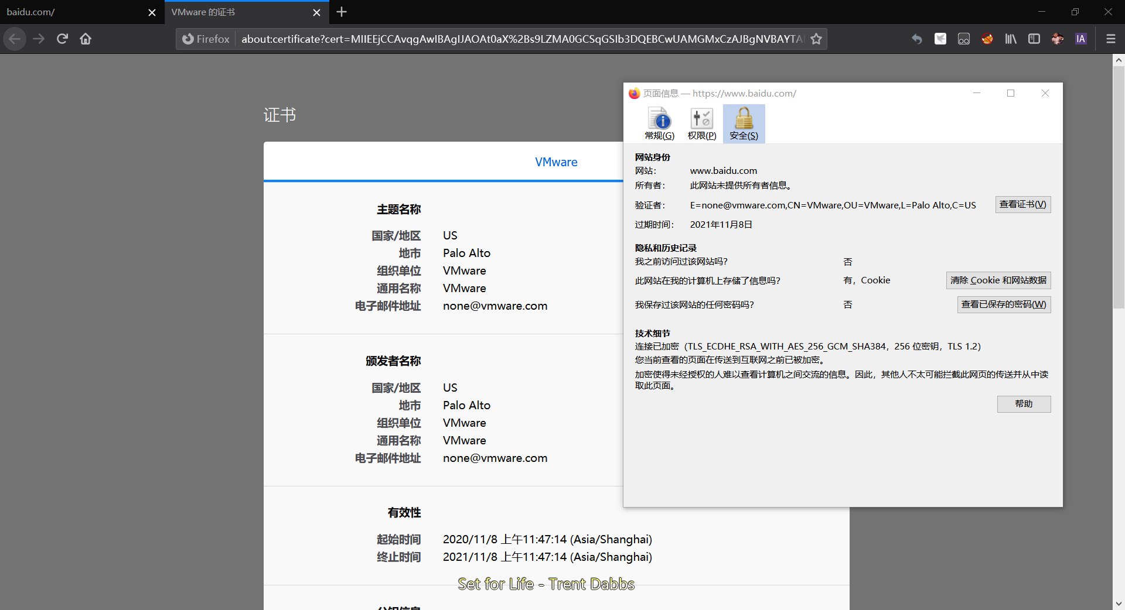Select the TLS_ECDHE_RSA cipher details line
The width and height of the screenshot is (1125, 610).
tap(808, 347)
